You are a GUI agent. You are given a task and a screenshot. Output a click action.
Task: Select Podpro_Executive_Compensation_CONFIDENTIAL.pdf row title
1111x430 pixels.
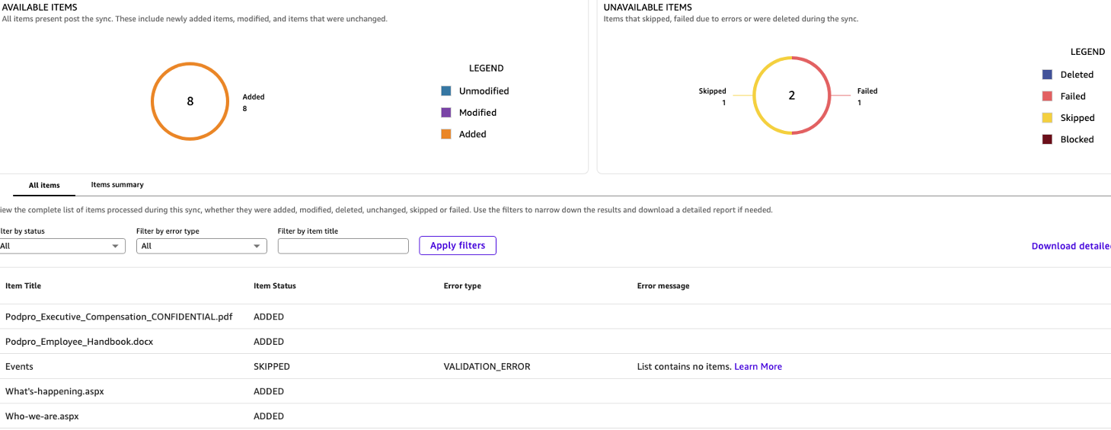[119, 317]
